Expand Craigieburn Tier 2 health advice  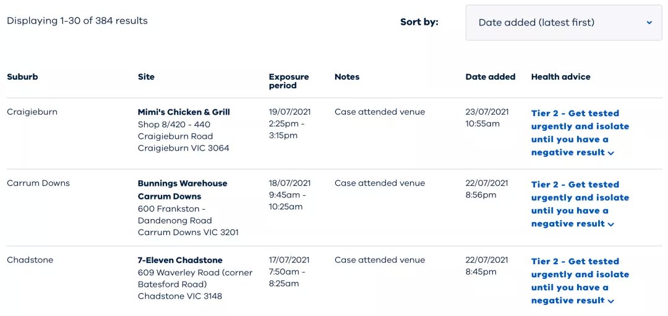tap(580, 133)
